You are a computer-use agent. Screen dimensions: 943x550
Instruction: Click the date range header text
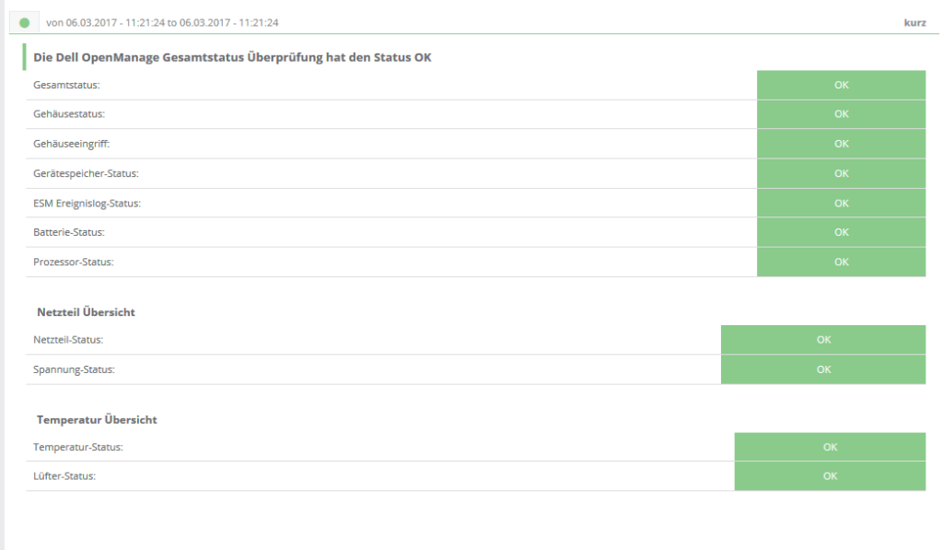[162, 22]
